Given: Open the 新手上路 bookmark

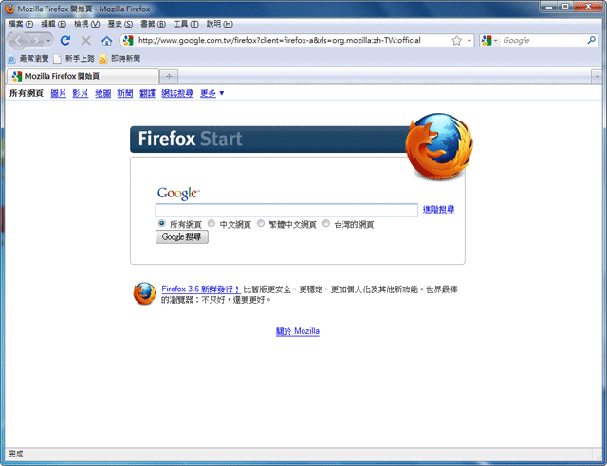Looking at the screenshot, I should pos(74,59).
